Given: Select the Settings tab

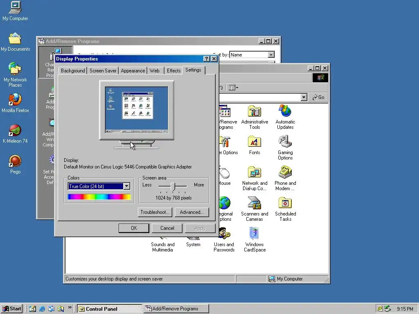Looking at the screenshot, I should [x=193, y=70].
